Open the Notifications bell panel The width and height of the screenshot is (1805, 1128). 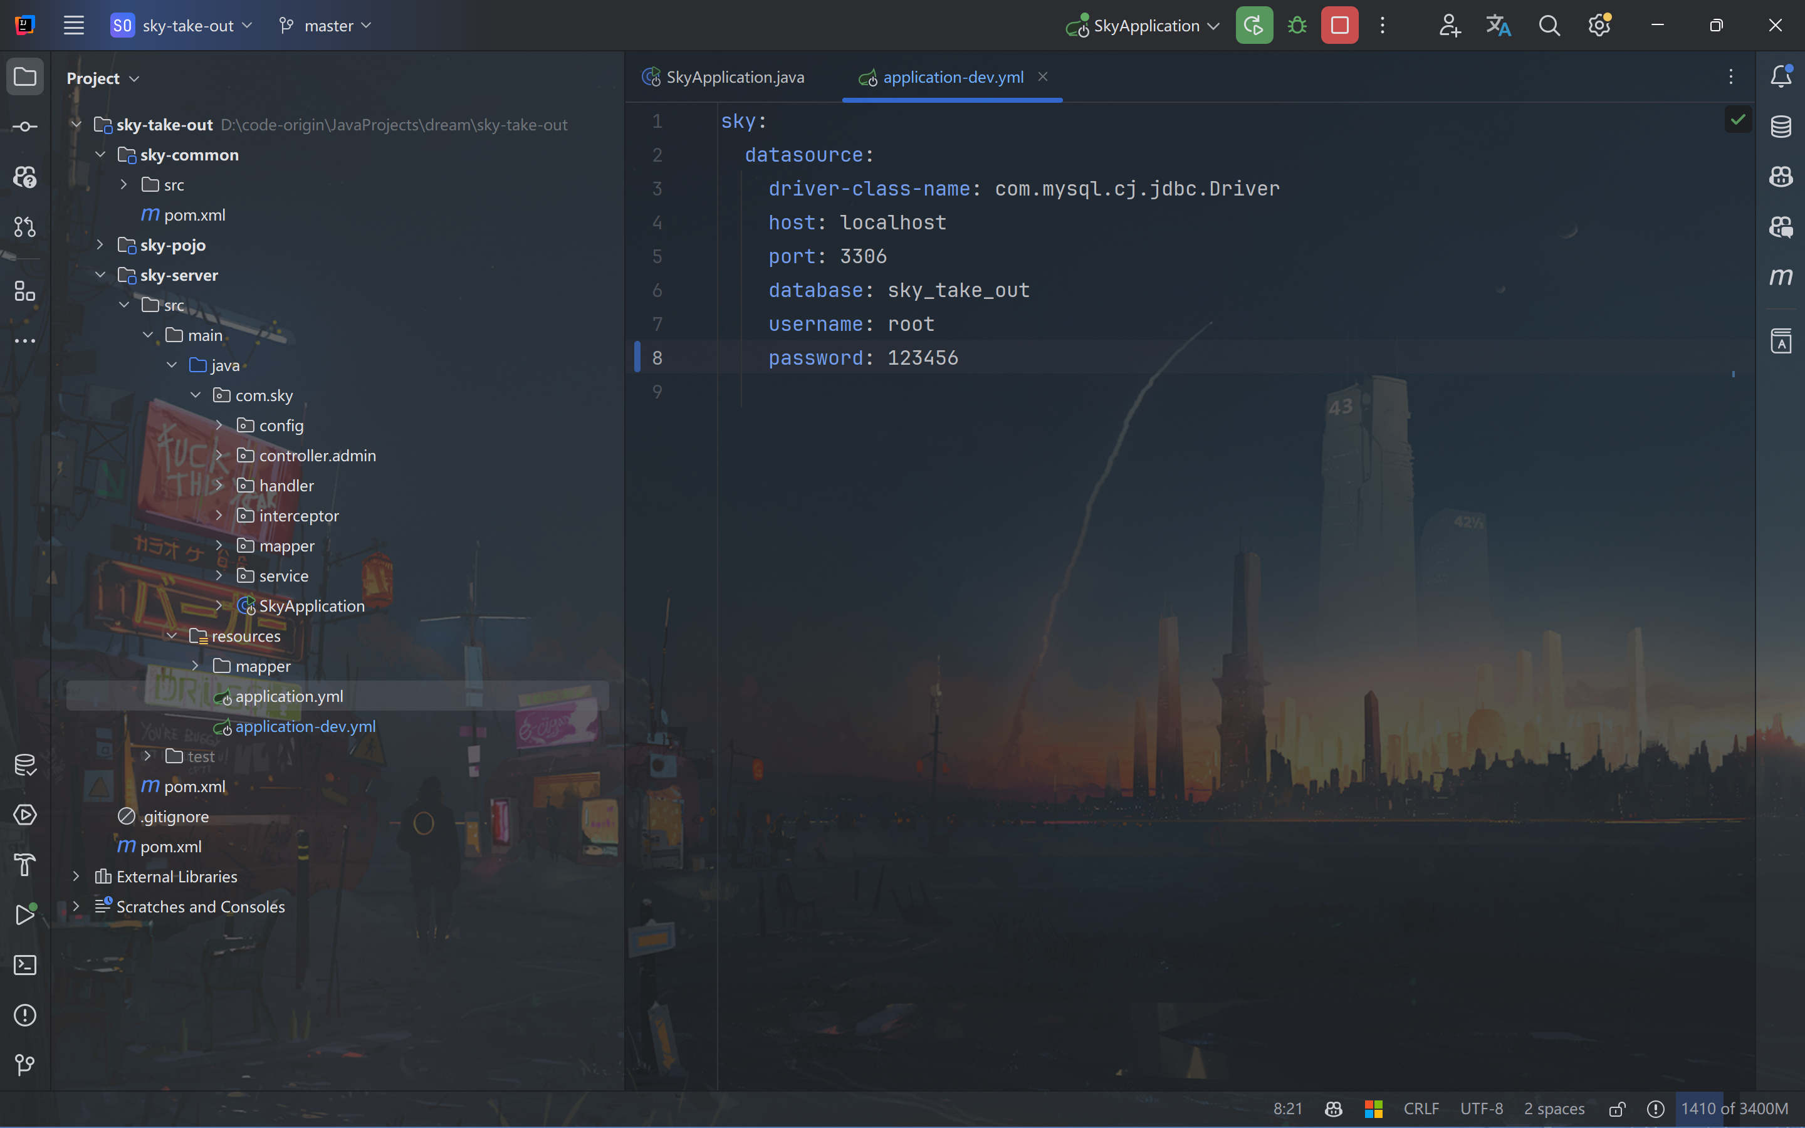1781,76
